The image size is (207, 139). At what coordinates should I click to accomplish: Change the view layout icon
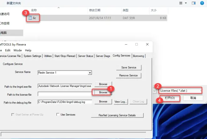pyautogui.click(x=181, y=3)
